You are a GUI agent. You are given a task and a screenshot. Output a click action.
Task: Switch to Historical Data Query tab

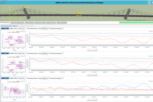pyautogui.click(x=17, y=23)
